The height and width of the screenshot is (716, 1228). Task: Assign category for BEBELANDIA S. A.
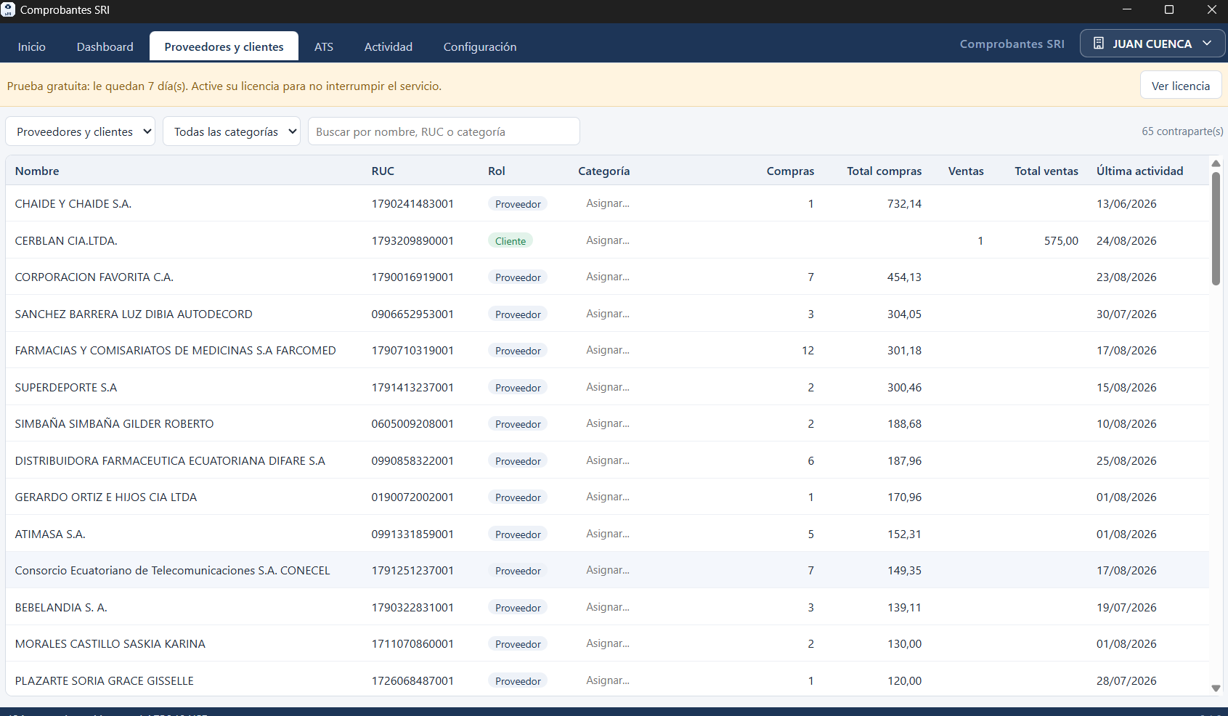tap(608, 607)
